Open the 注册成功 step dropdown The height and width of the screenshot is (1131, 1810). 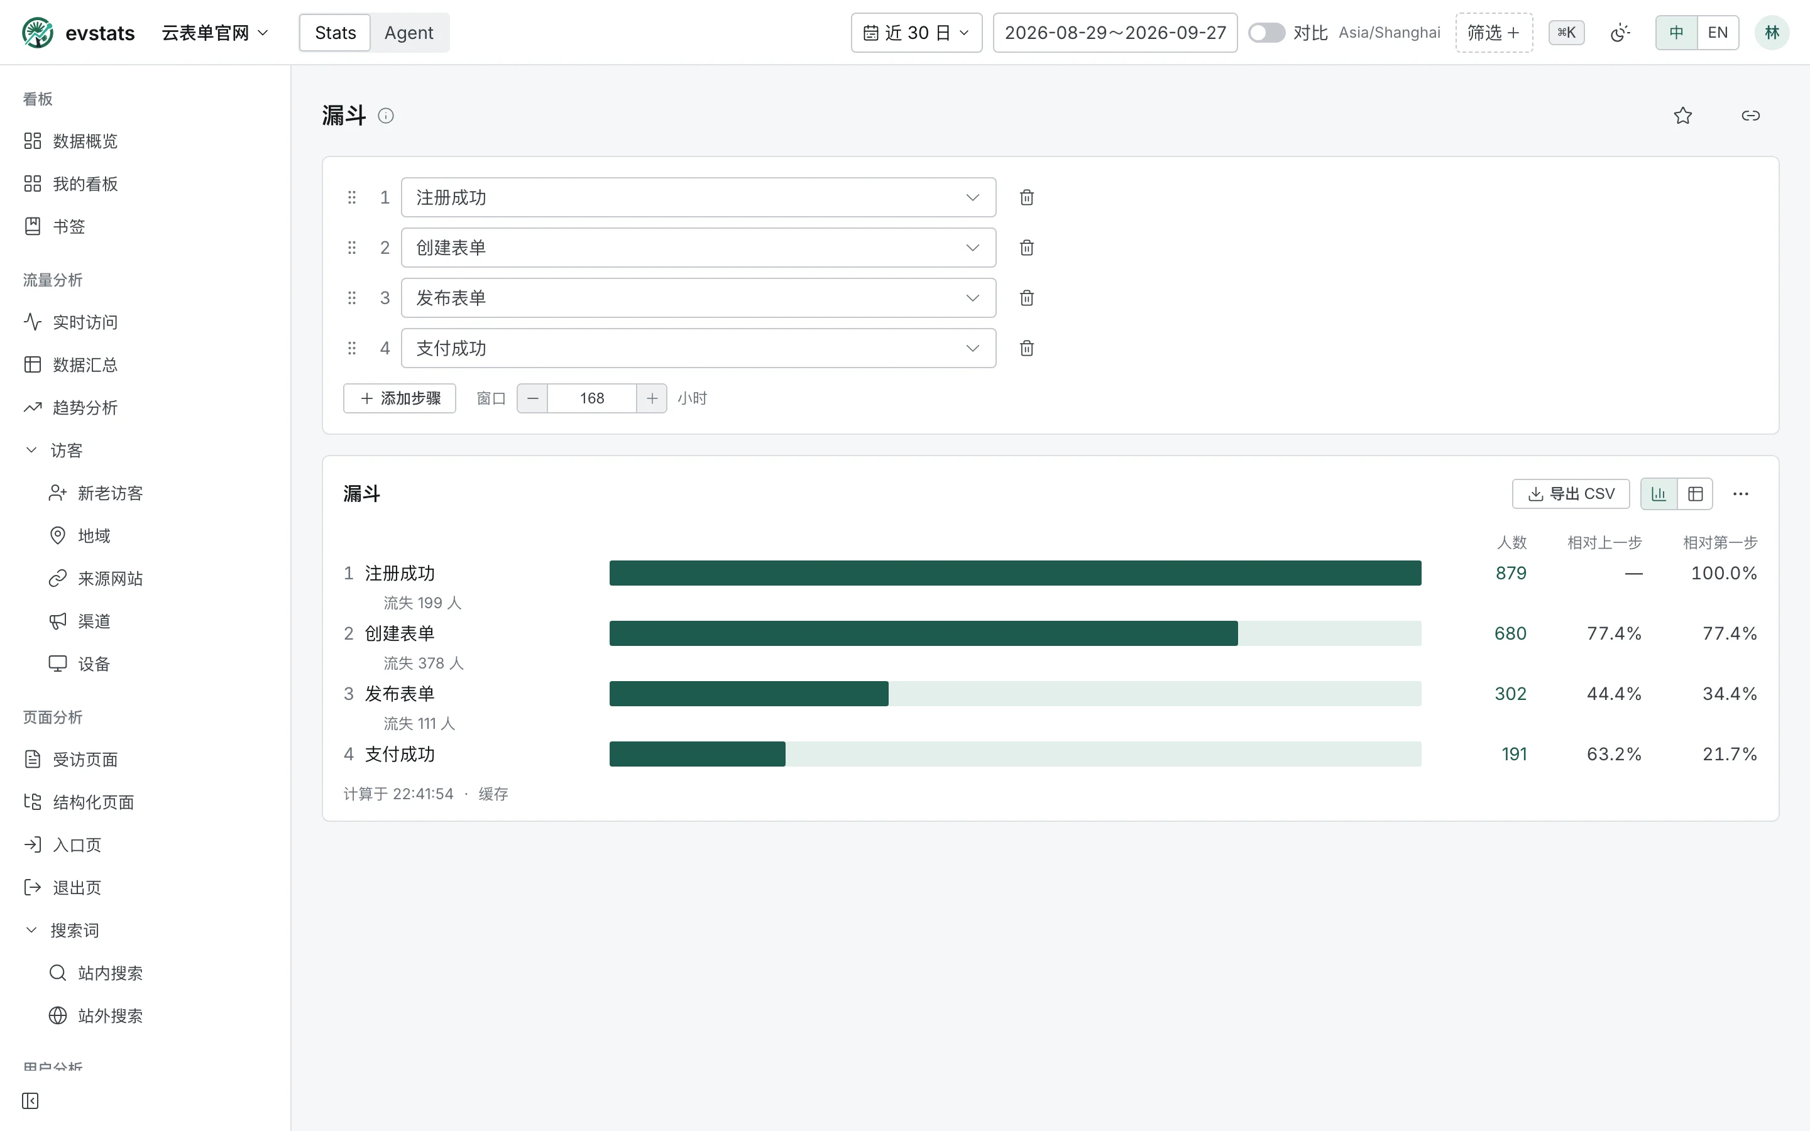coord(699,197)
